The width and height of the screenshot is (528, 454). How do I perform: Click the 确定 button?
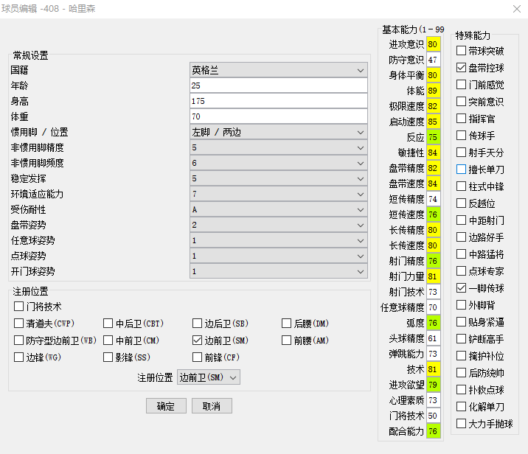pyautogui.click(x=166, y=406)
